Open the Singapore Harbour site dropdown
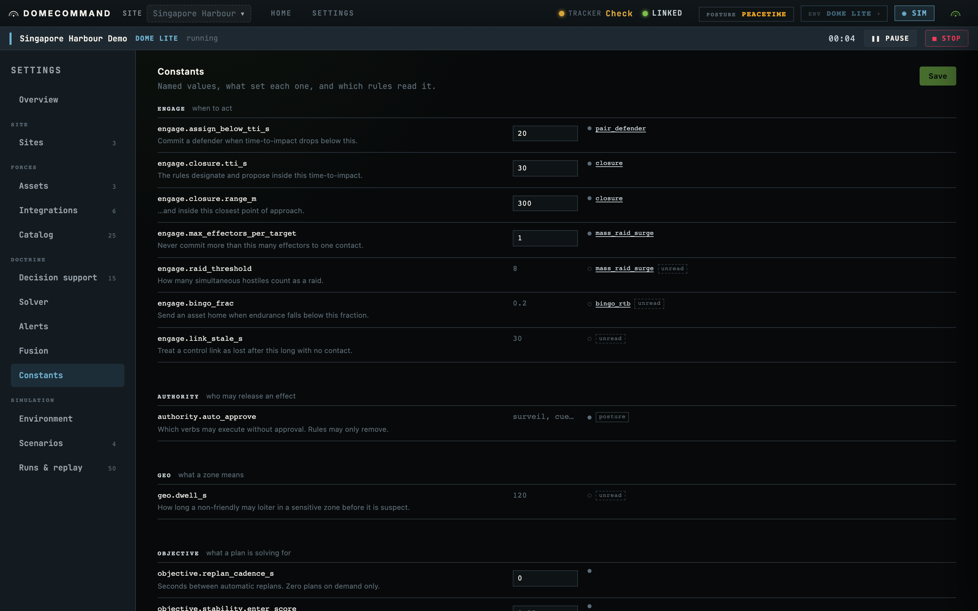978x611 pixels. (199, 14)
